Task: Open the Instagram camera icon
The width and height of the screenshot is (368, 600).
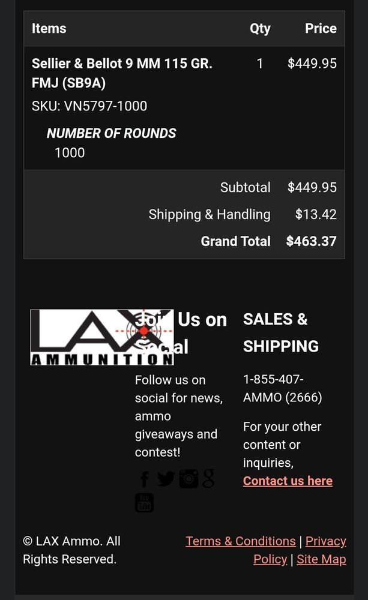Action: coord(189,478)
